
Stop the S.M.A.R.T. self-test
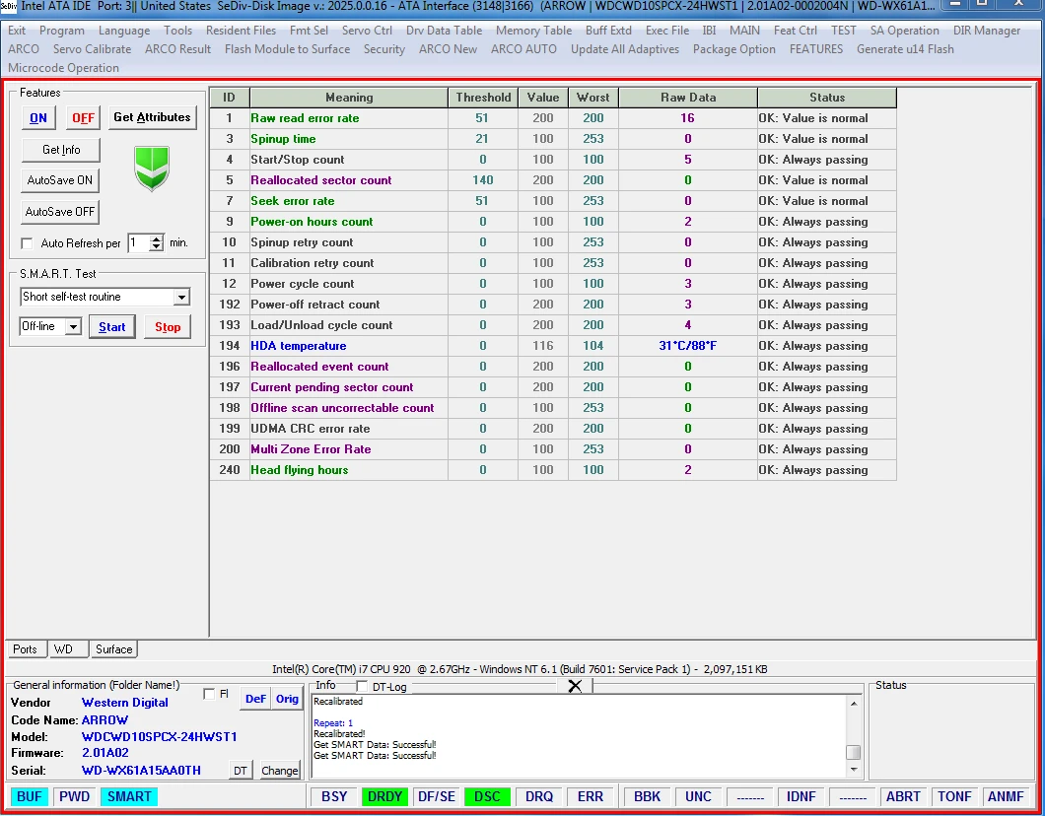click(168, 327)
